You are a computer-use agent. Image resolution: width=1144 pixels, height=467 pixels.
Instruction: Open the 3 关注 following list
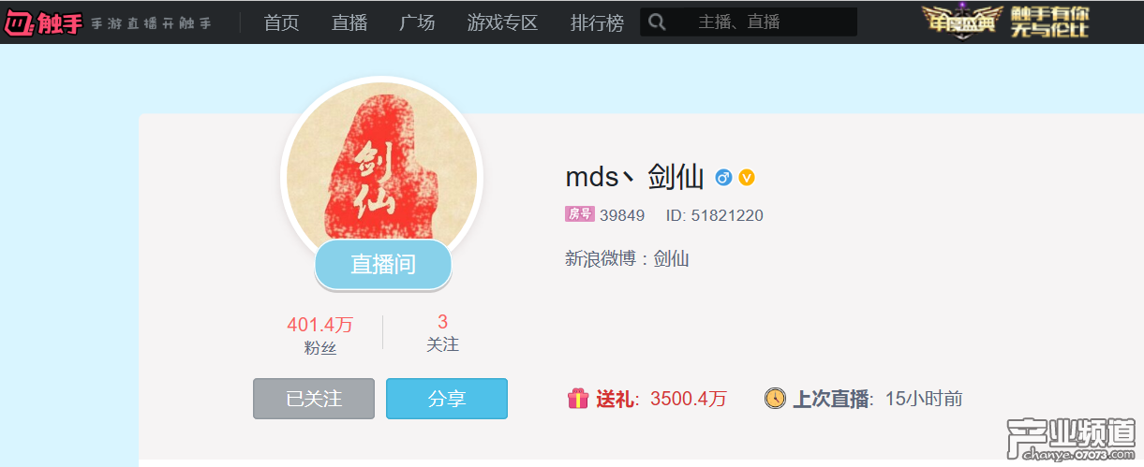coord(442,334)
